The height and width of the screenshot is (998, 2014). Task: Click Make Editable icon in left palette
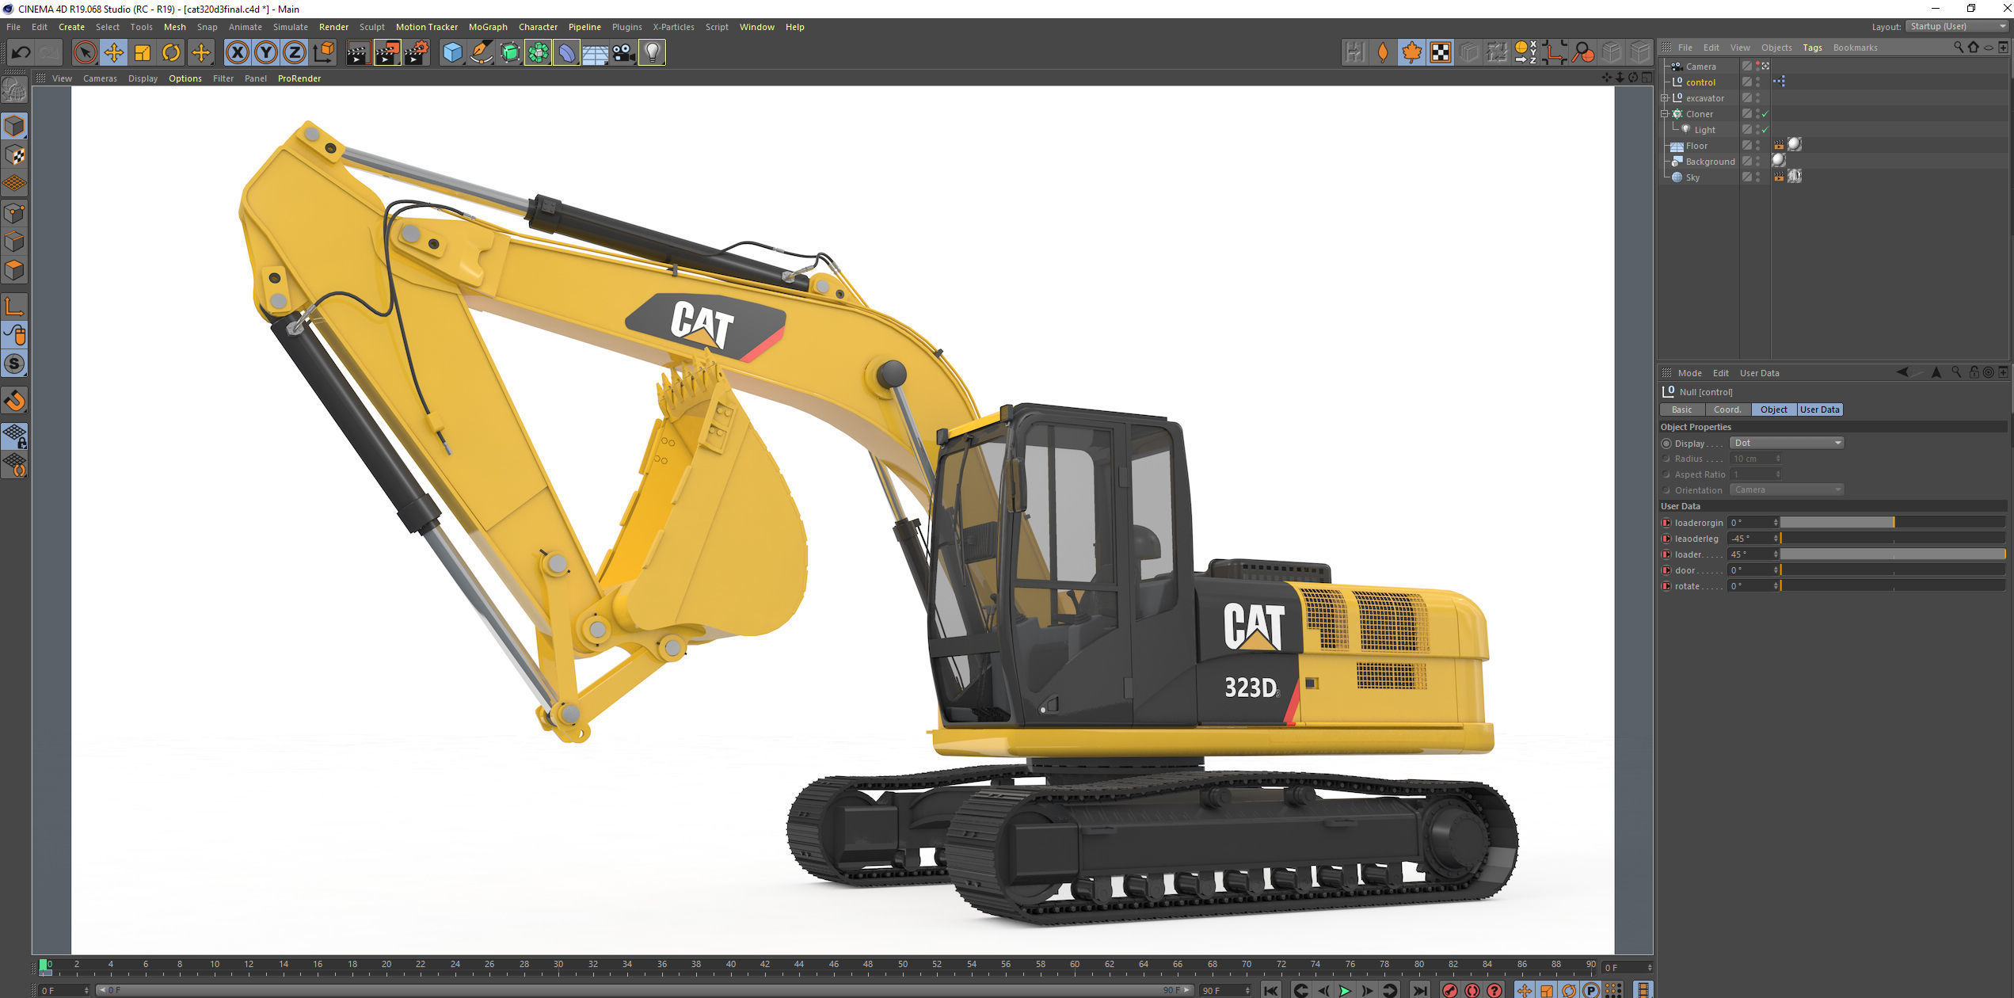tap(14, 90)
